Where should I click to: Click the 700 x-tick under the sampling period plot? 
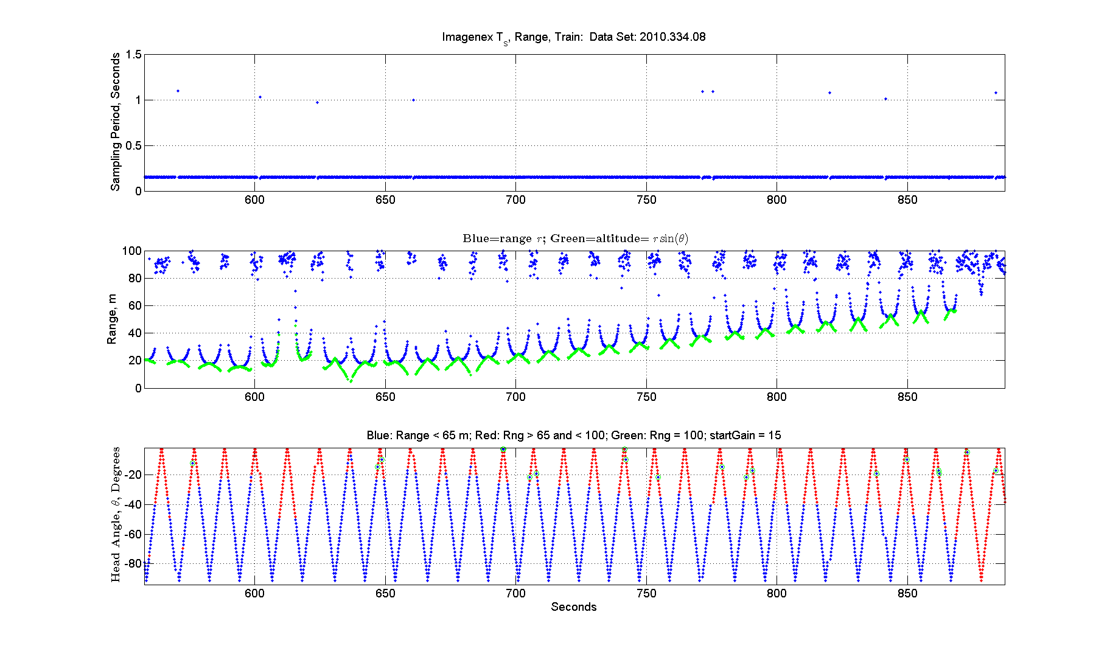click(515, 200)
